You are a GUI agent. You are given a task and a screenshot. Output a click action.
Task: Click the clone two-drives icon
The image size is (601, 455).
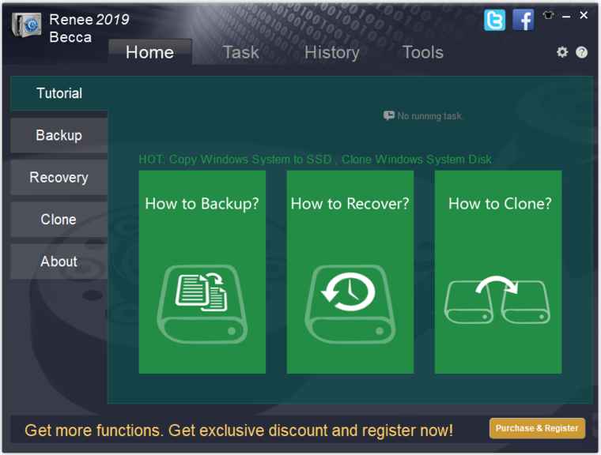point(497,299)
